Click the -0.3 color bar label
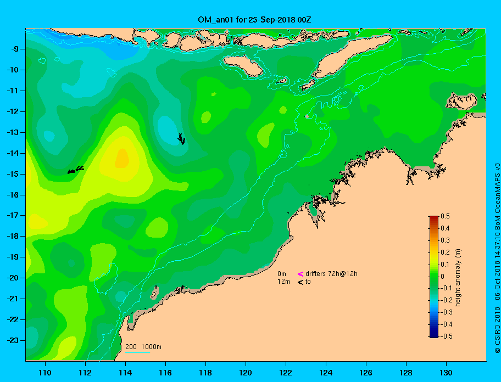The width and height of the screenshot is (501, 382). tap(446, 312)
